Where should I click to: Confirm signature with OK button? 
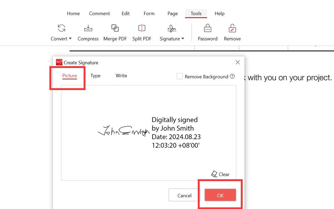click(x=220, y=195)
